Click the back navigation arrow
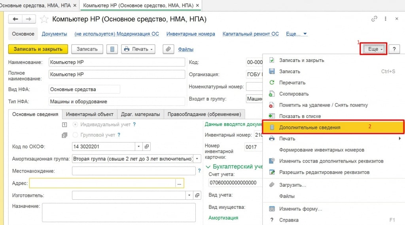Image resolution: width=405 pixels, height=225 pixels. pos(15,19)
